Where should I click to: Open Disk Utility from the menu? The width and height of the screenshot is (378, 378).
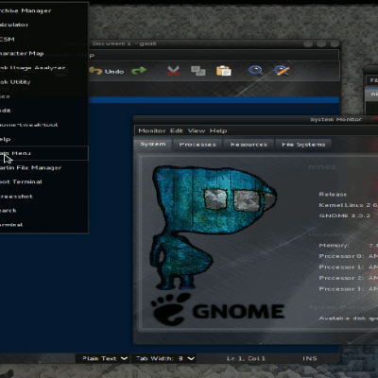(44, 82)
